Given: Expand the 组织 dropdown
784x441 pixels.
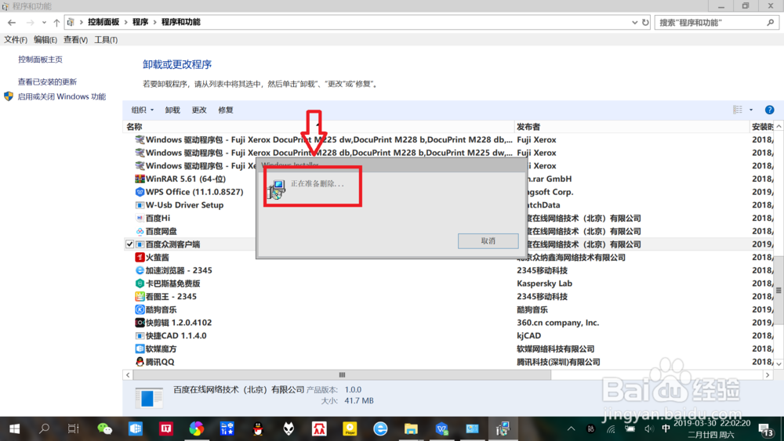Looking at the screenshot, I should tap(143, 110).
